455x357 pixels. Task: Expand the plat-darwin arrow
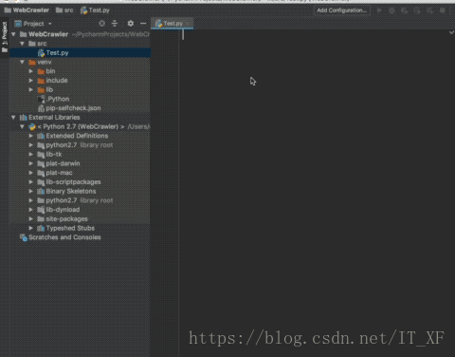click(31, 163)
